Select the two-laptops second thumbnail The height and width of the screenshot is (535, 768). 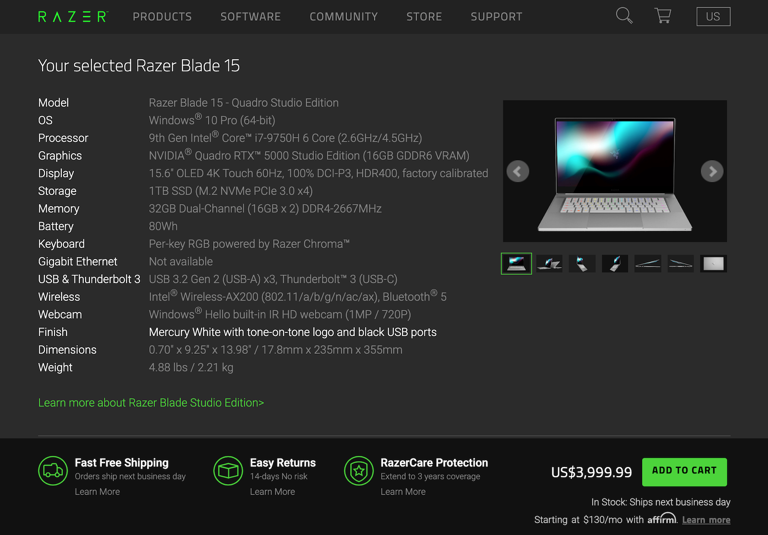click(x=549, y=264)
